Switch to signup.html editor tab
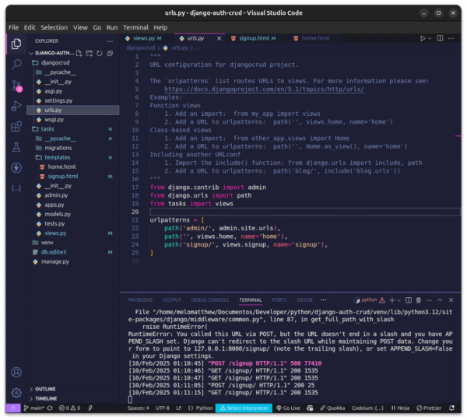The image size is (467, 420). [x=254, y=38]
